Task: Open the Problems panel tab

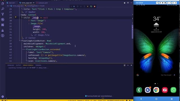Action: [x=11, y=65]
